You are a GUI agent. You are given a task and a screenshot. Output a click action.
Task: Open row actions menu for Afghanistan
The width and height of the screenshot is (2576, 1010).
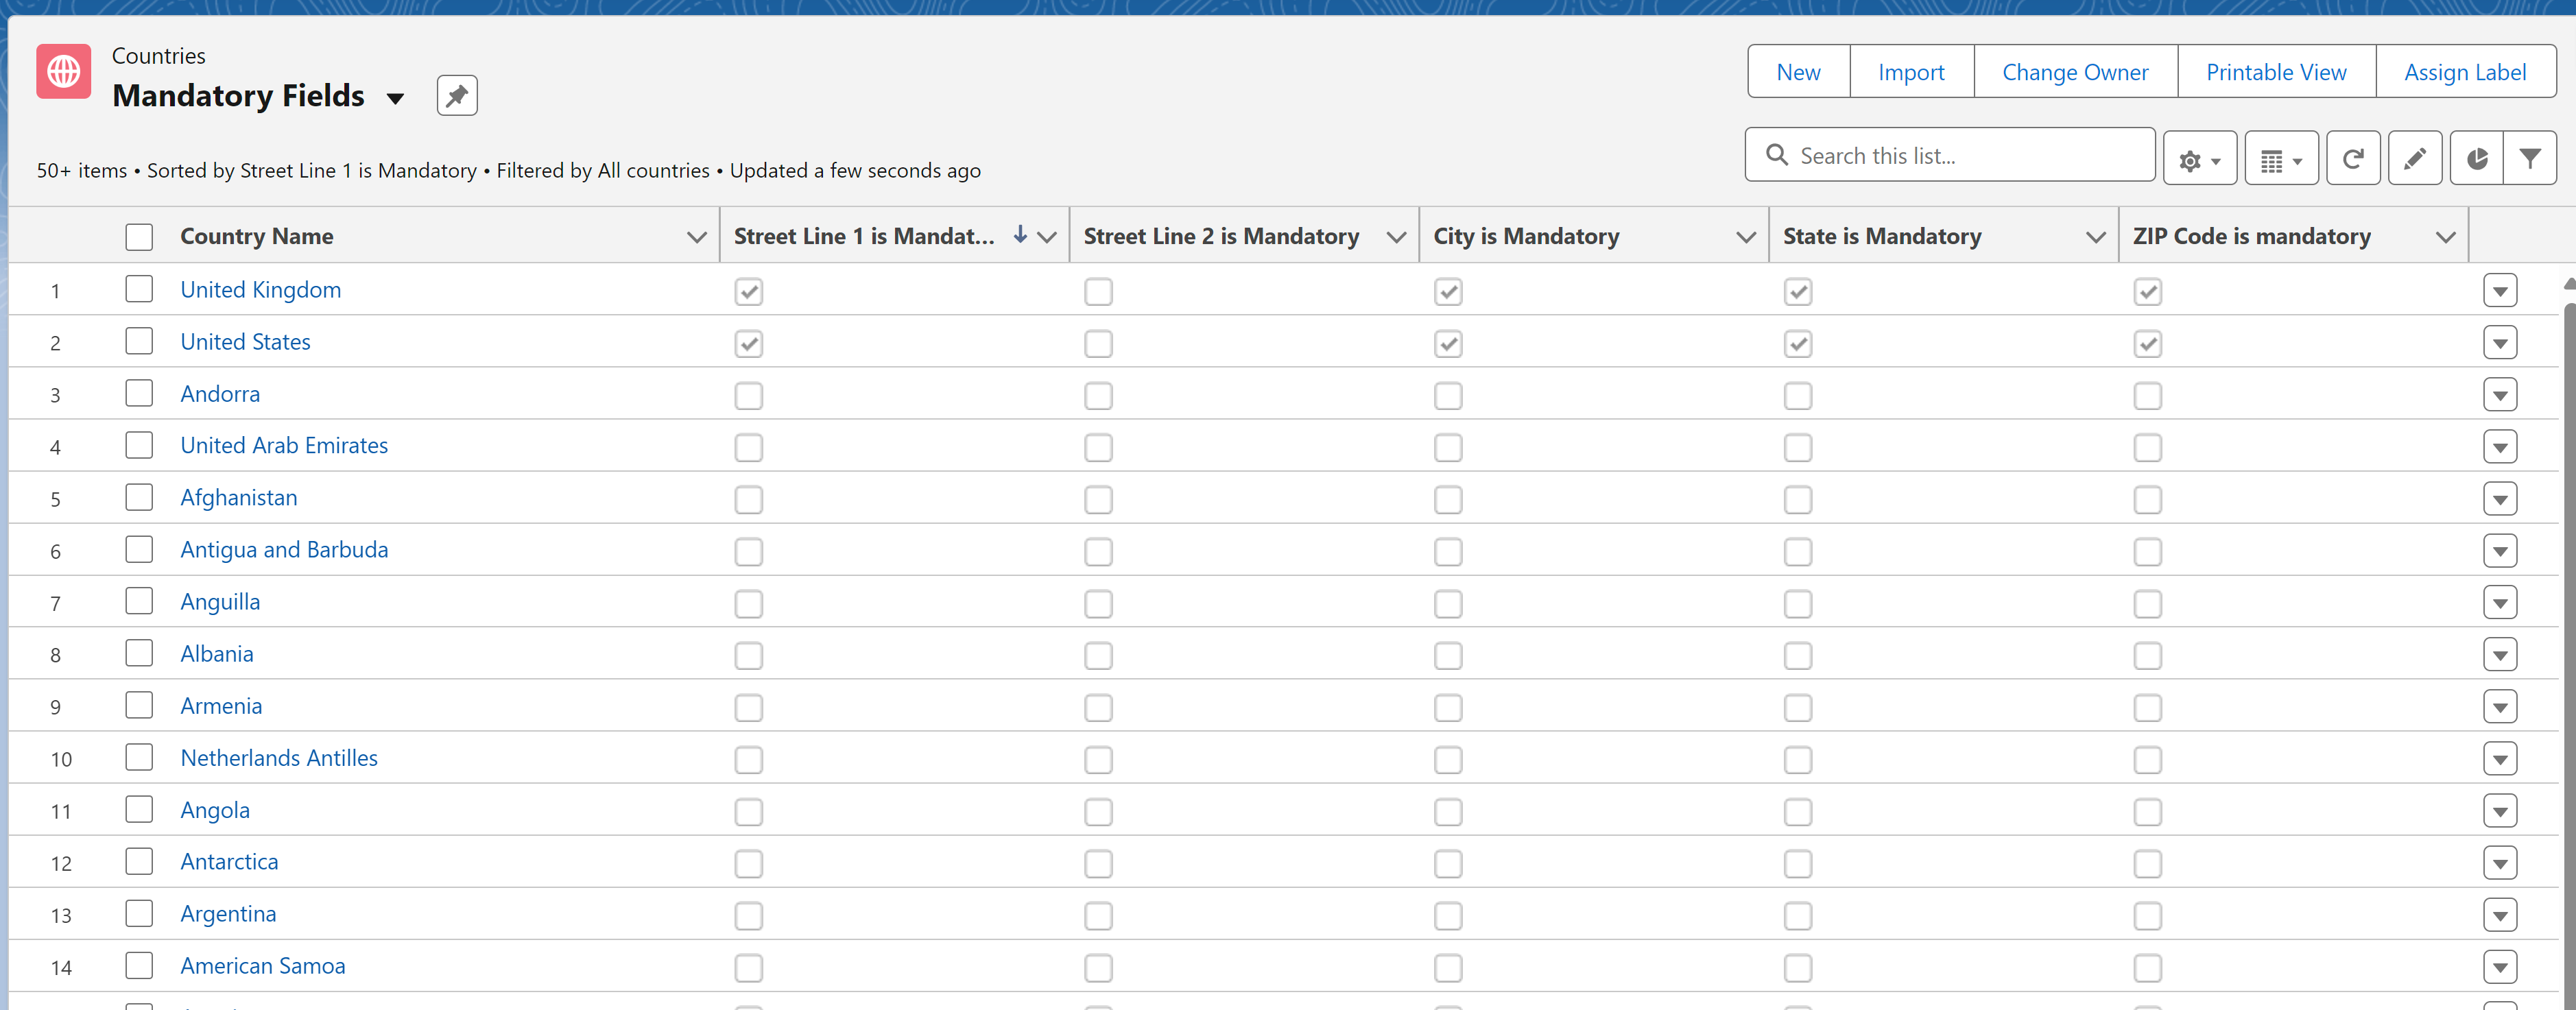(2501, 498)
